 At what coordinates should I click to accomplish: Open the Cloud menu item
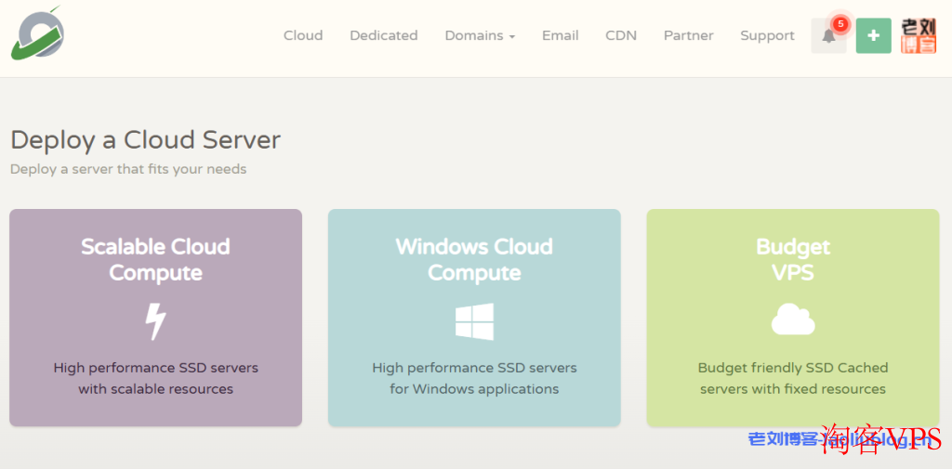point(303,36)
